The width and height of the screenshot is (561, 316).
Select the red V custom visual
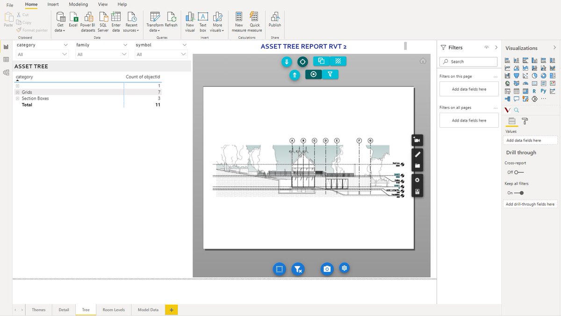508,110
